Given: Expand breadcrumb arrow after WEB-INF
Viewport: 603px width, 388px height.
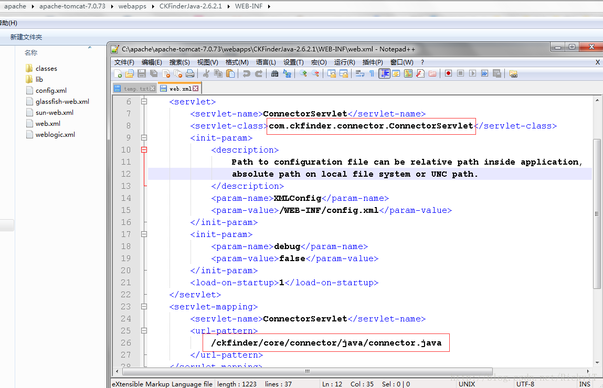Looking at the screenshot, I should [x=269, y=6].
